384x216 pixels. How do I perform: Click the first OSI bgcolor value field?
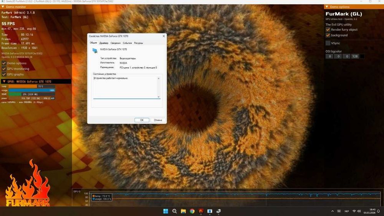tap(329, 56)
